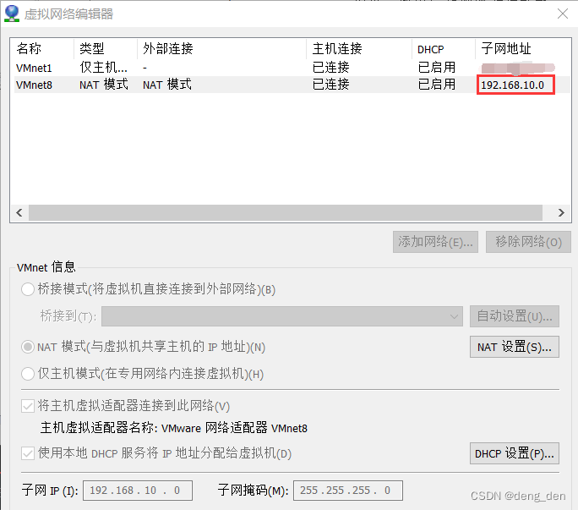Select the VMnet8 row
The width and height of the screenshot is (578, 510).
(292, 85)
